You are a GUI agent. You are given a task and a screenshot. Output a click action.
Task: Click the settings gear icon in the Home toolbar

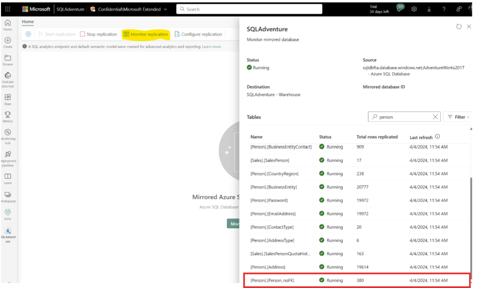coord(29,34)
